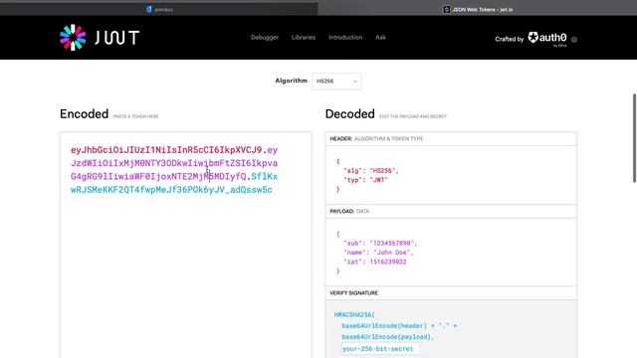Click the auth0 logo

coord(547,38)
